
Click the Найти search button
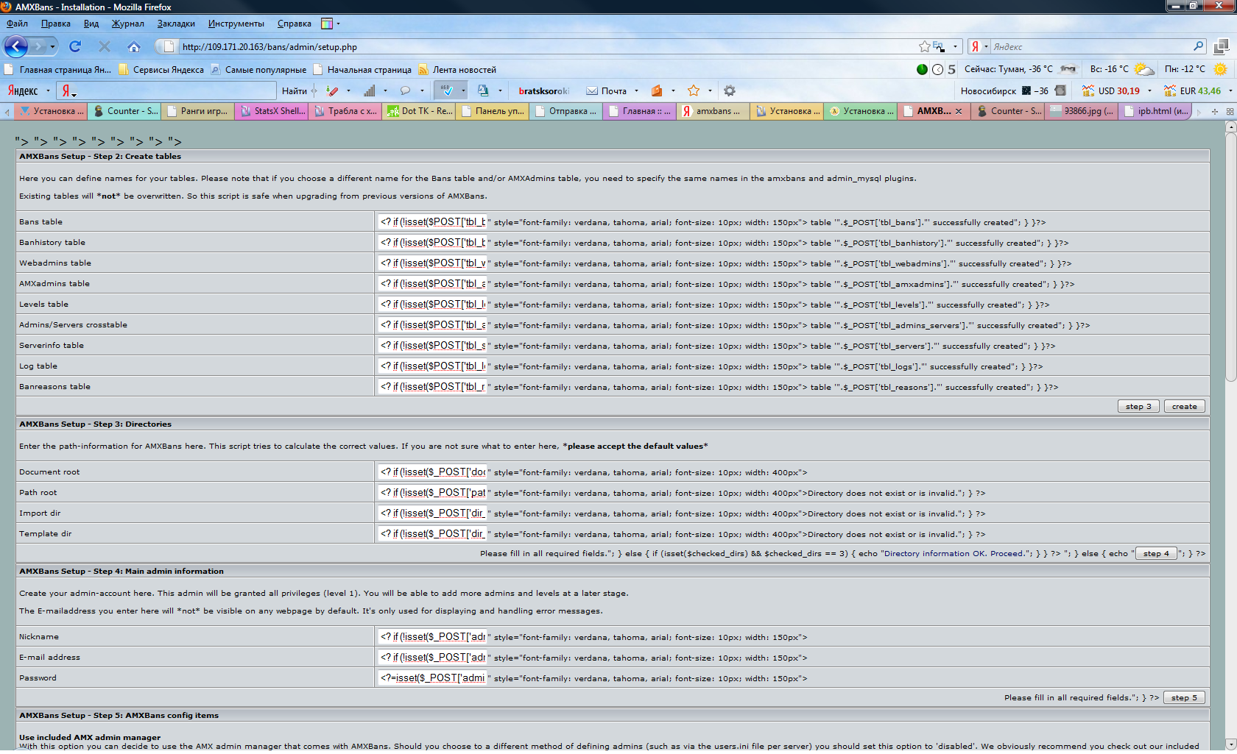[294, 90]
